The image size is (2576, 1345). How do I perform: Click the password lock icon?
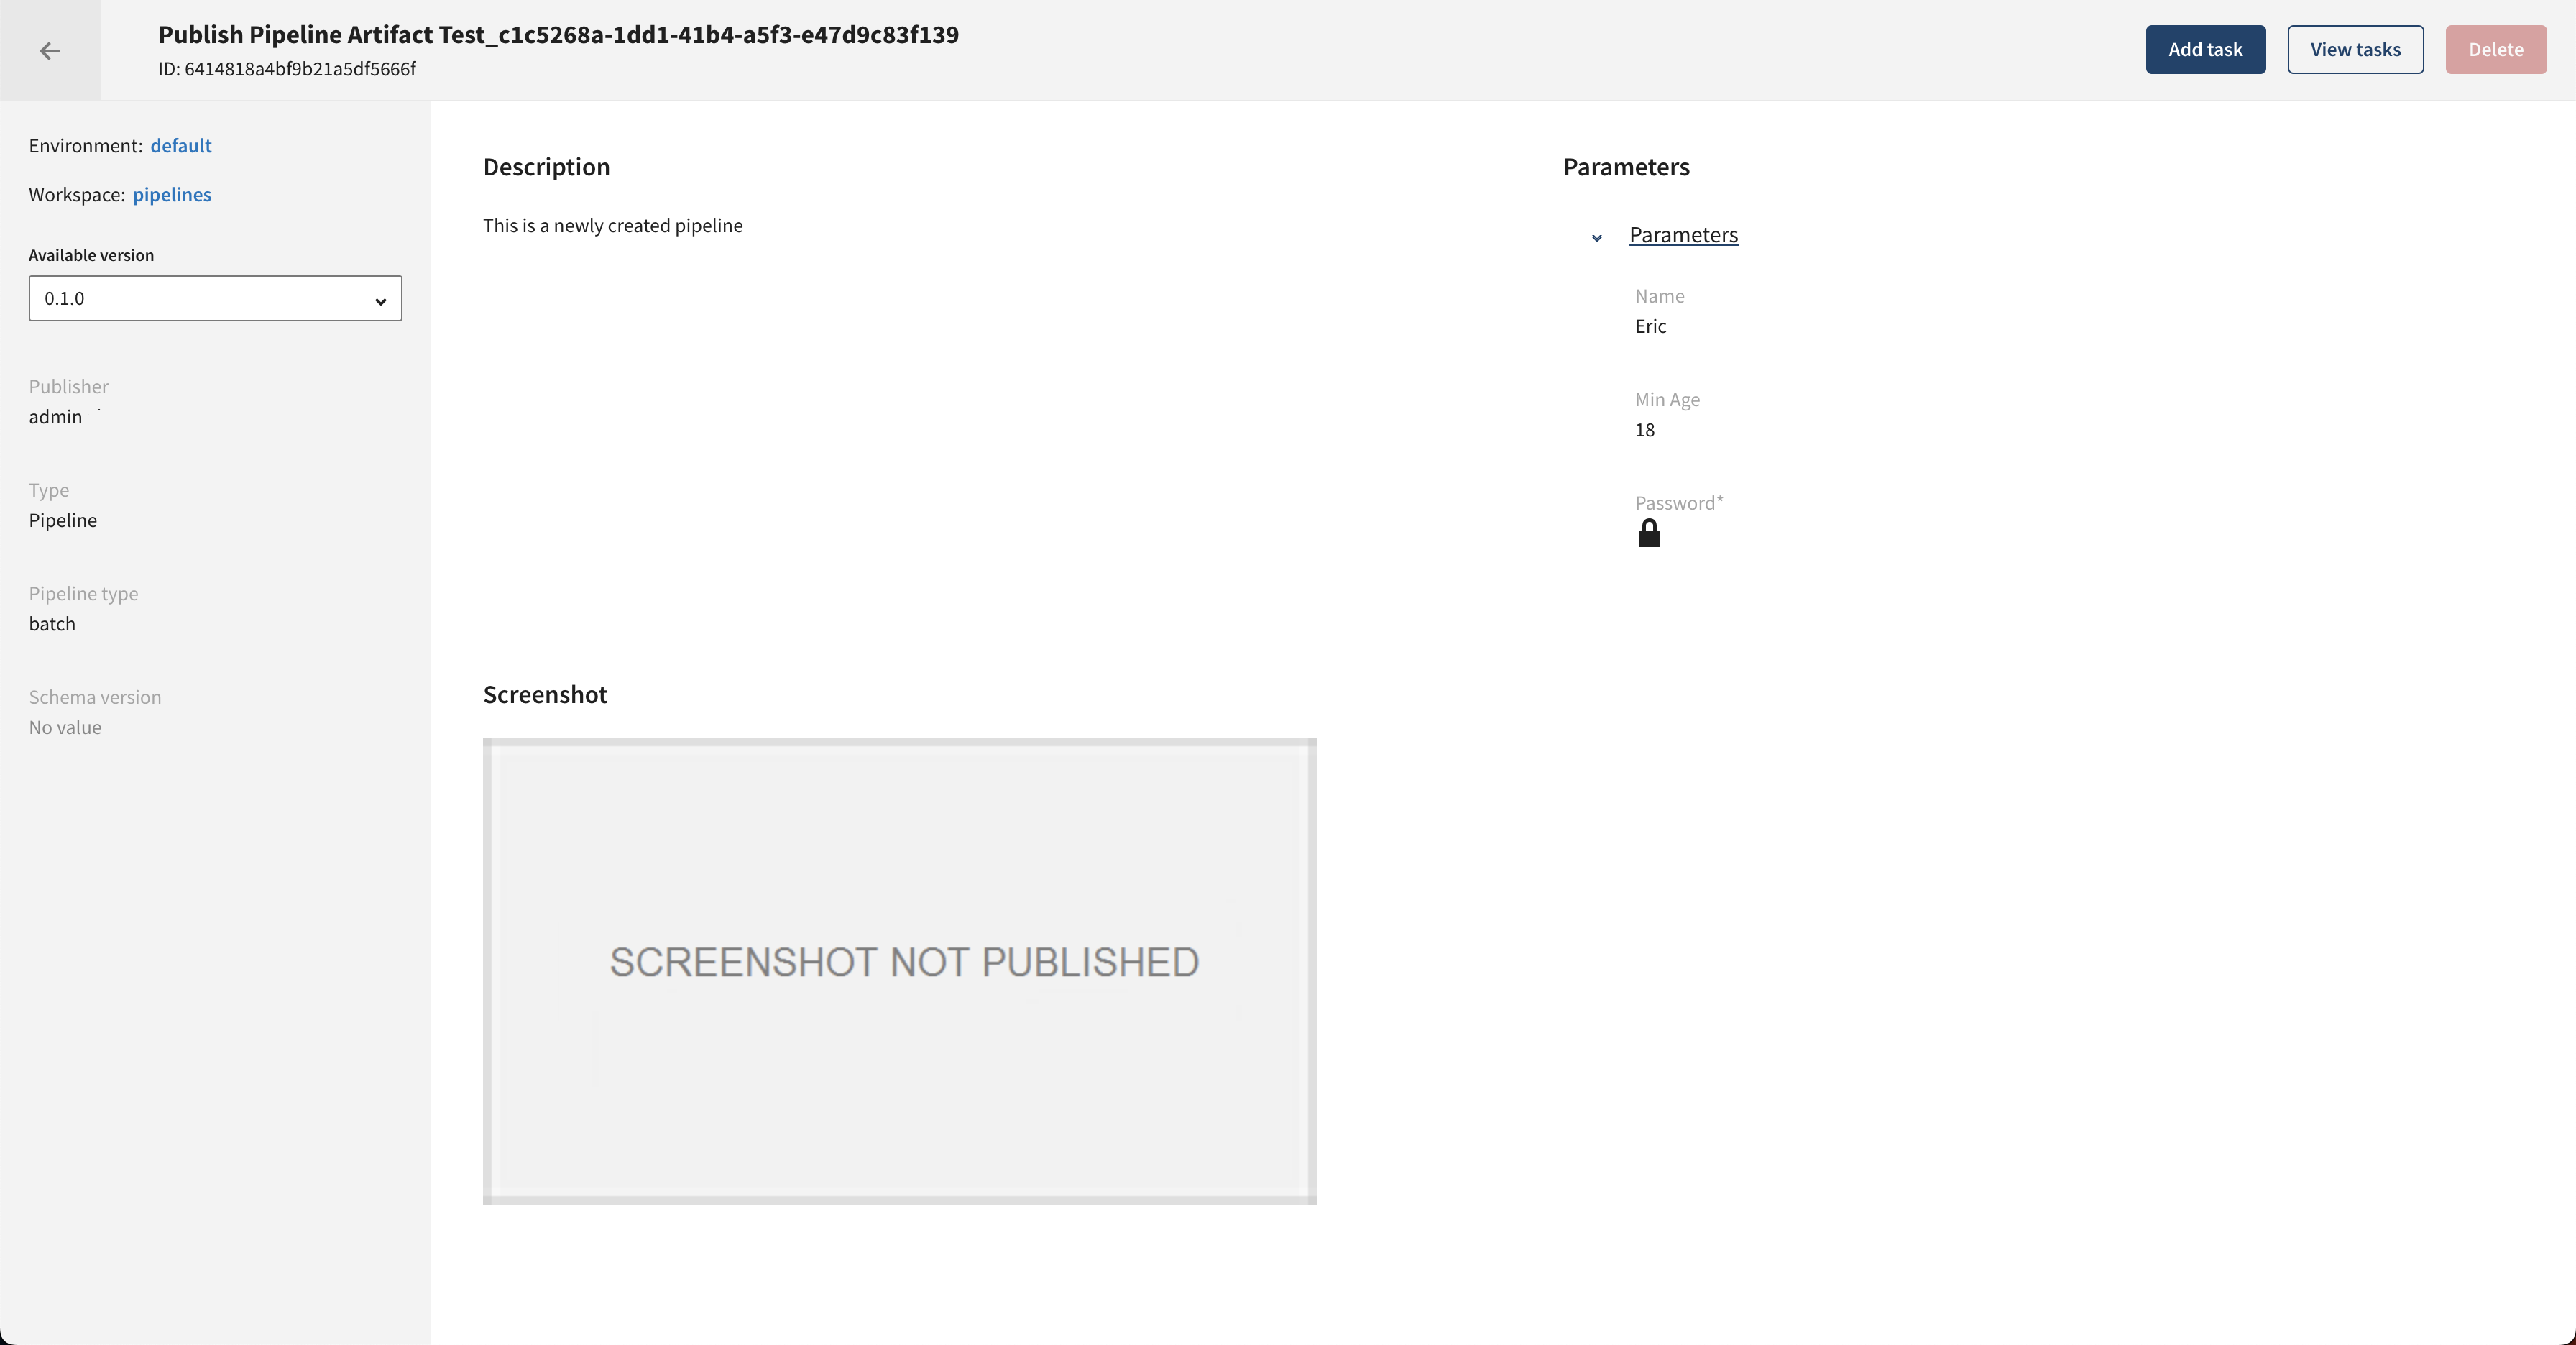click(x=1649, y=533)
